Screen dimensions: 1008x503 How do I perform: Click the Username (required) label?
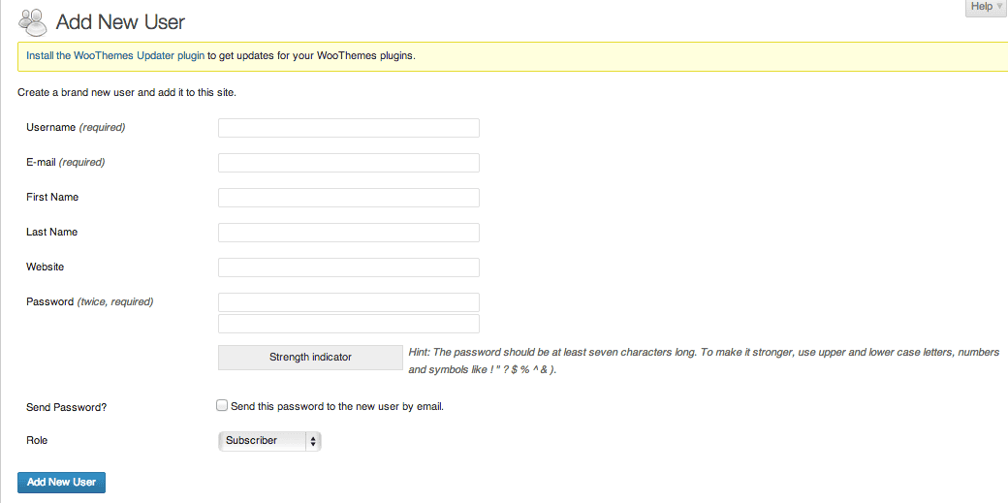pos(76,128)
